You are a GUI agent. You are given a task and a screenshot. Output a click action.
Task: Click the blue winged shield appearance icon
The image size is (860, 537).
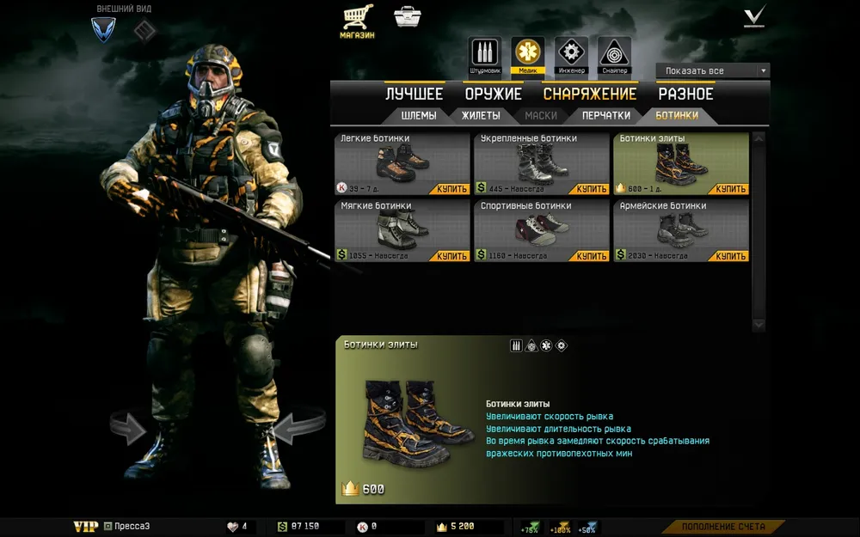click(x=103, y=30)
